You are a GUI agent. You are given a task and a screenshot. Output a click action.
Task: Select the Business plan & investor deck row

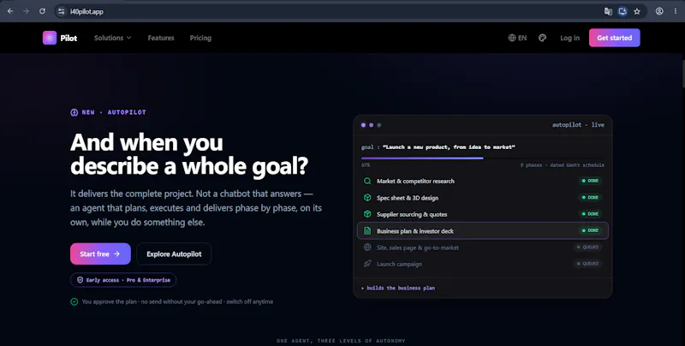483,230
